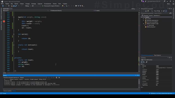Image resolution: width=175 pixels, height=98 pixels.
Task: Open the Файл menu
Action: [x=2, y=4]
